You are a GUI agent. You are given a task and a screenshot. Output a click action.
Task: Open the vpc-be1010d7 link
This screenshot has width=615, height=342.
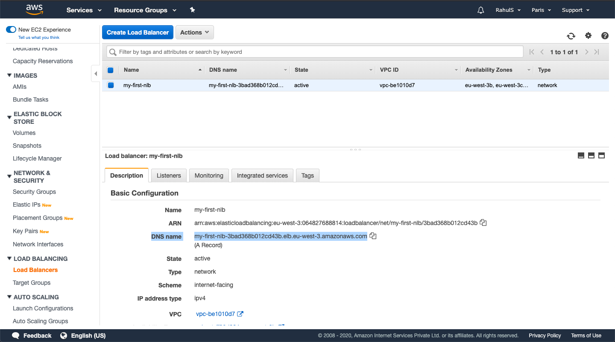[x=216, y=314]
